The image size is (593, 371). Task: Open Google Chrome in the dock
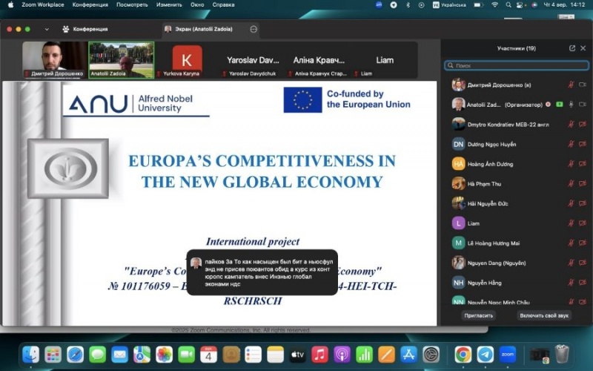463,354
